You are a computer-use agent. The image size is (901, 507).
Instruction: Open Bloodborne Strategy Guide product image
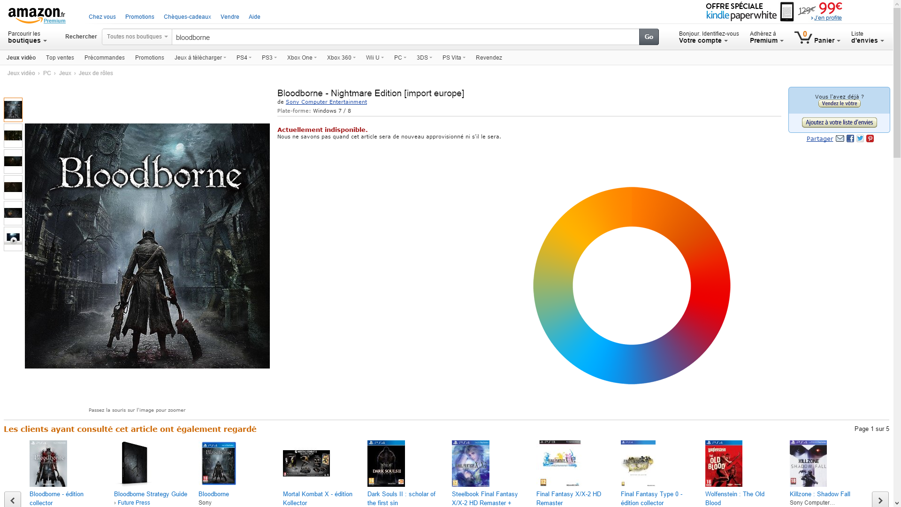pyautogui.click(x=134, y=463)
